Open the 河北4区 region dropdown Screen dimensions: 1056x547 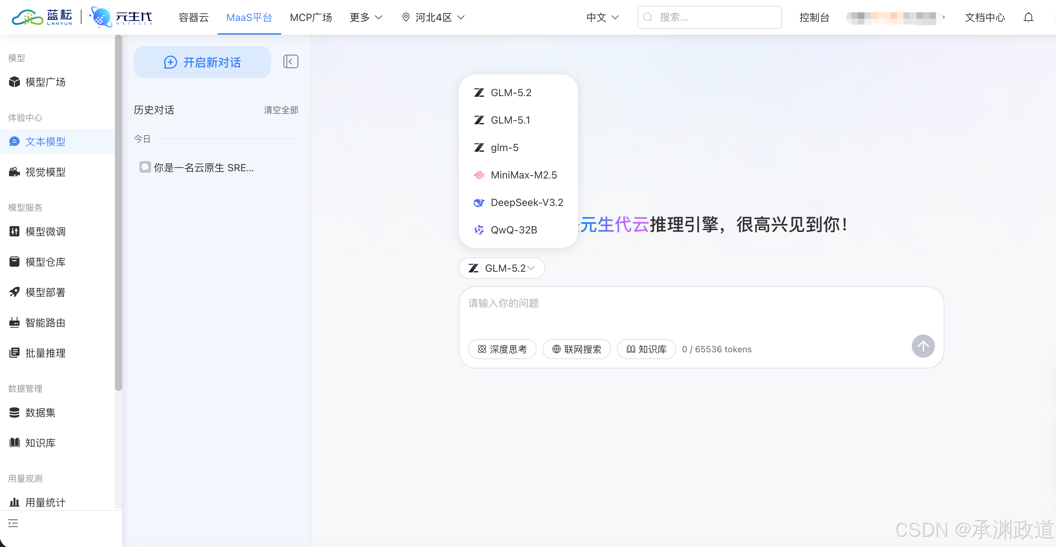coord(433,17)
